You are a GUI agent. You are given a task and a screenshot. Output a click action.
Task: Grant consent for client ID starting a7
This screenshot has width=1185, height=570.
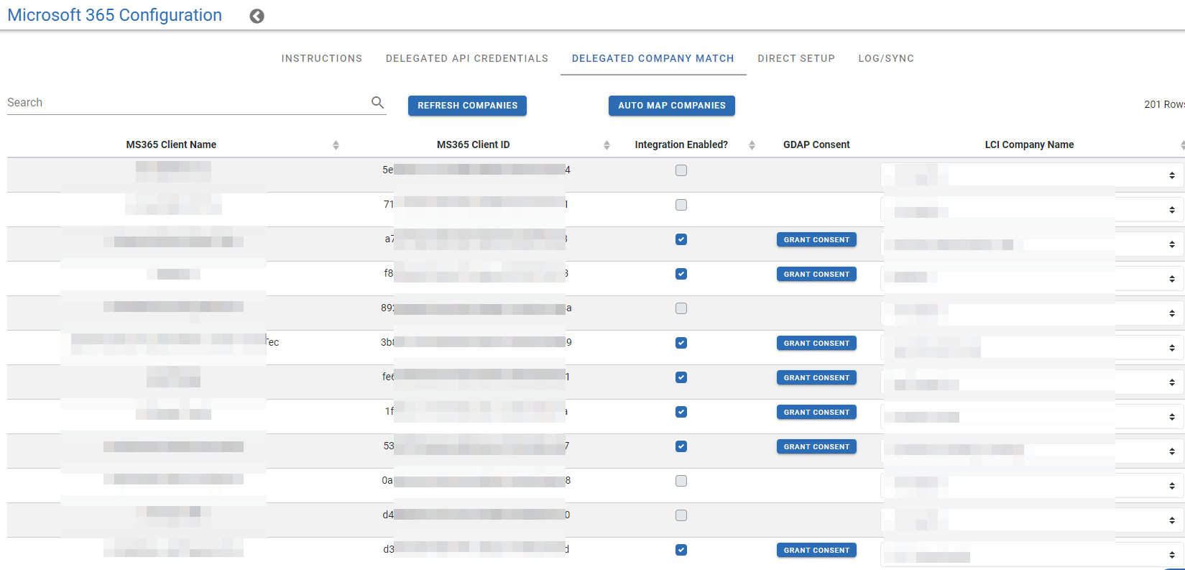816,239
